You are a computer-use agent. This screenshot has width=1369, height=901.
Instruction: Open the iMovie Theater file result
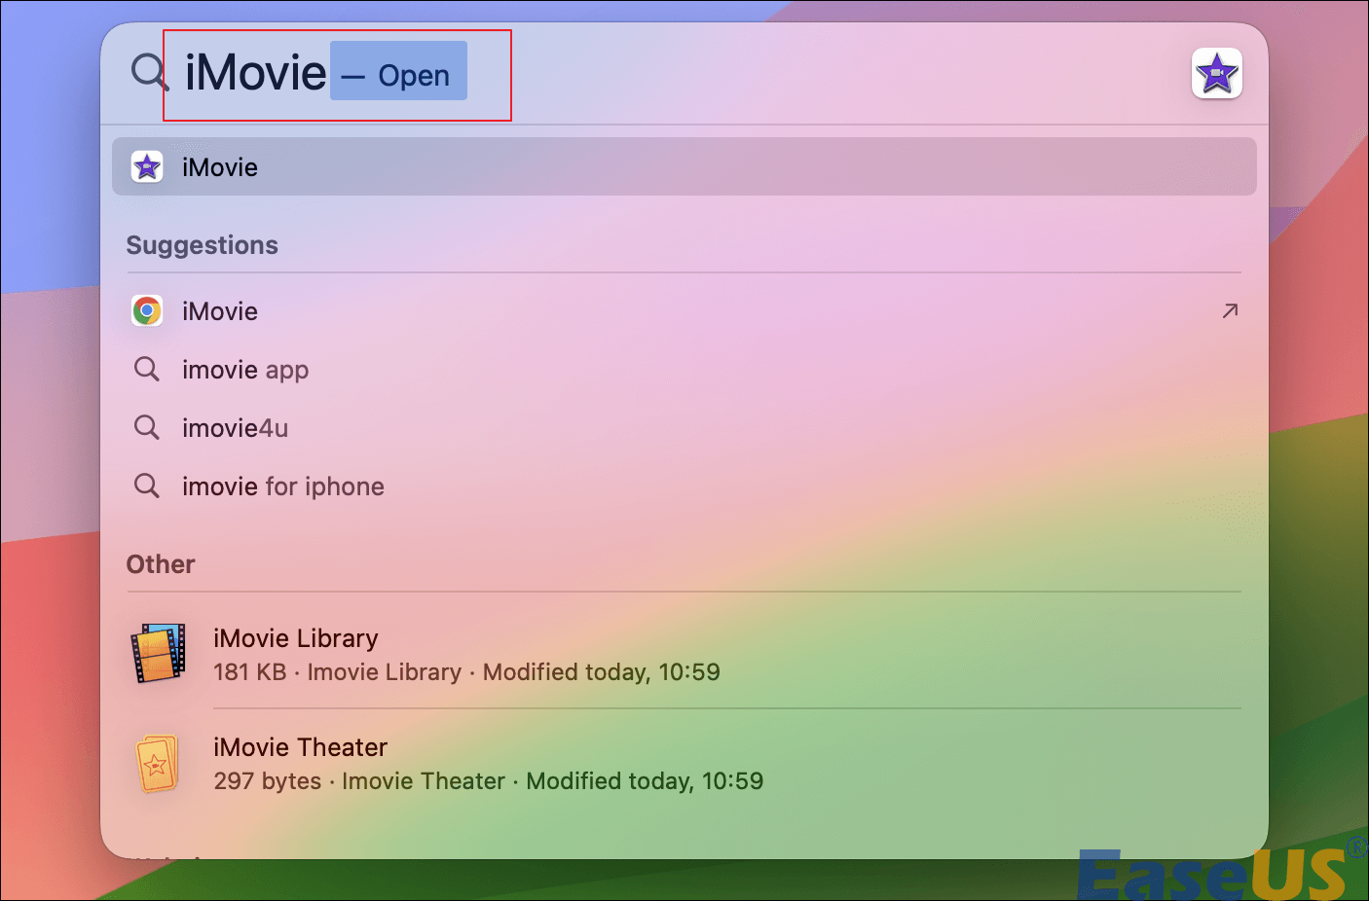[684, 763]
